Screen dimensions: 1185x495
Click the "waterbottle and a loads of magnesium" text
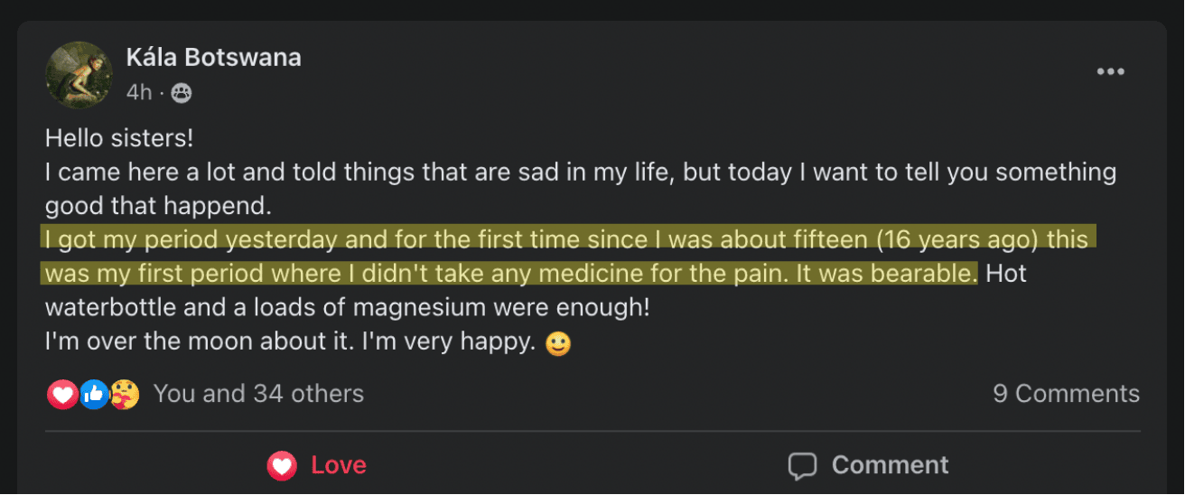(x=347, y=307)
